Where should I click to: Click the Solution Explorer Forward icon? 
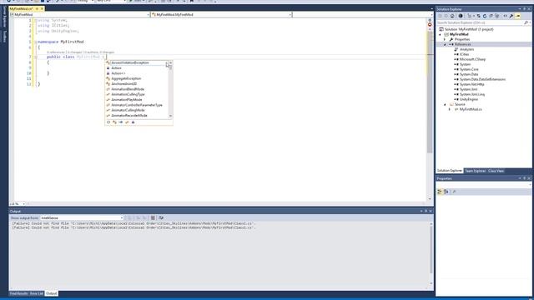click(446, 16)
